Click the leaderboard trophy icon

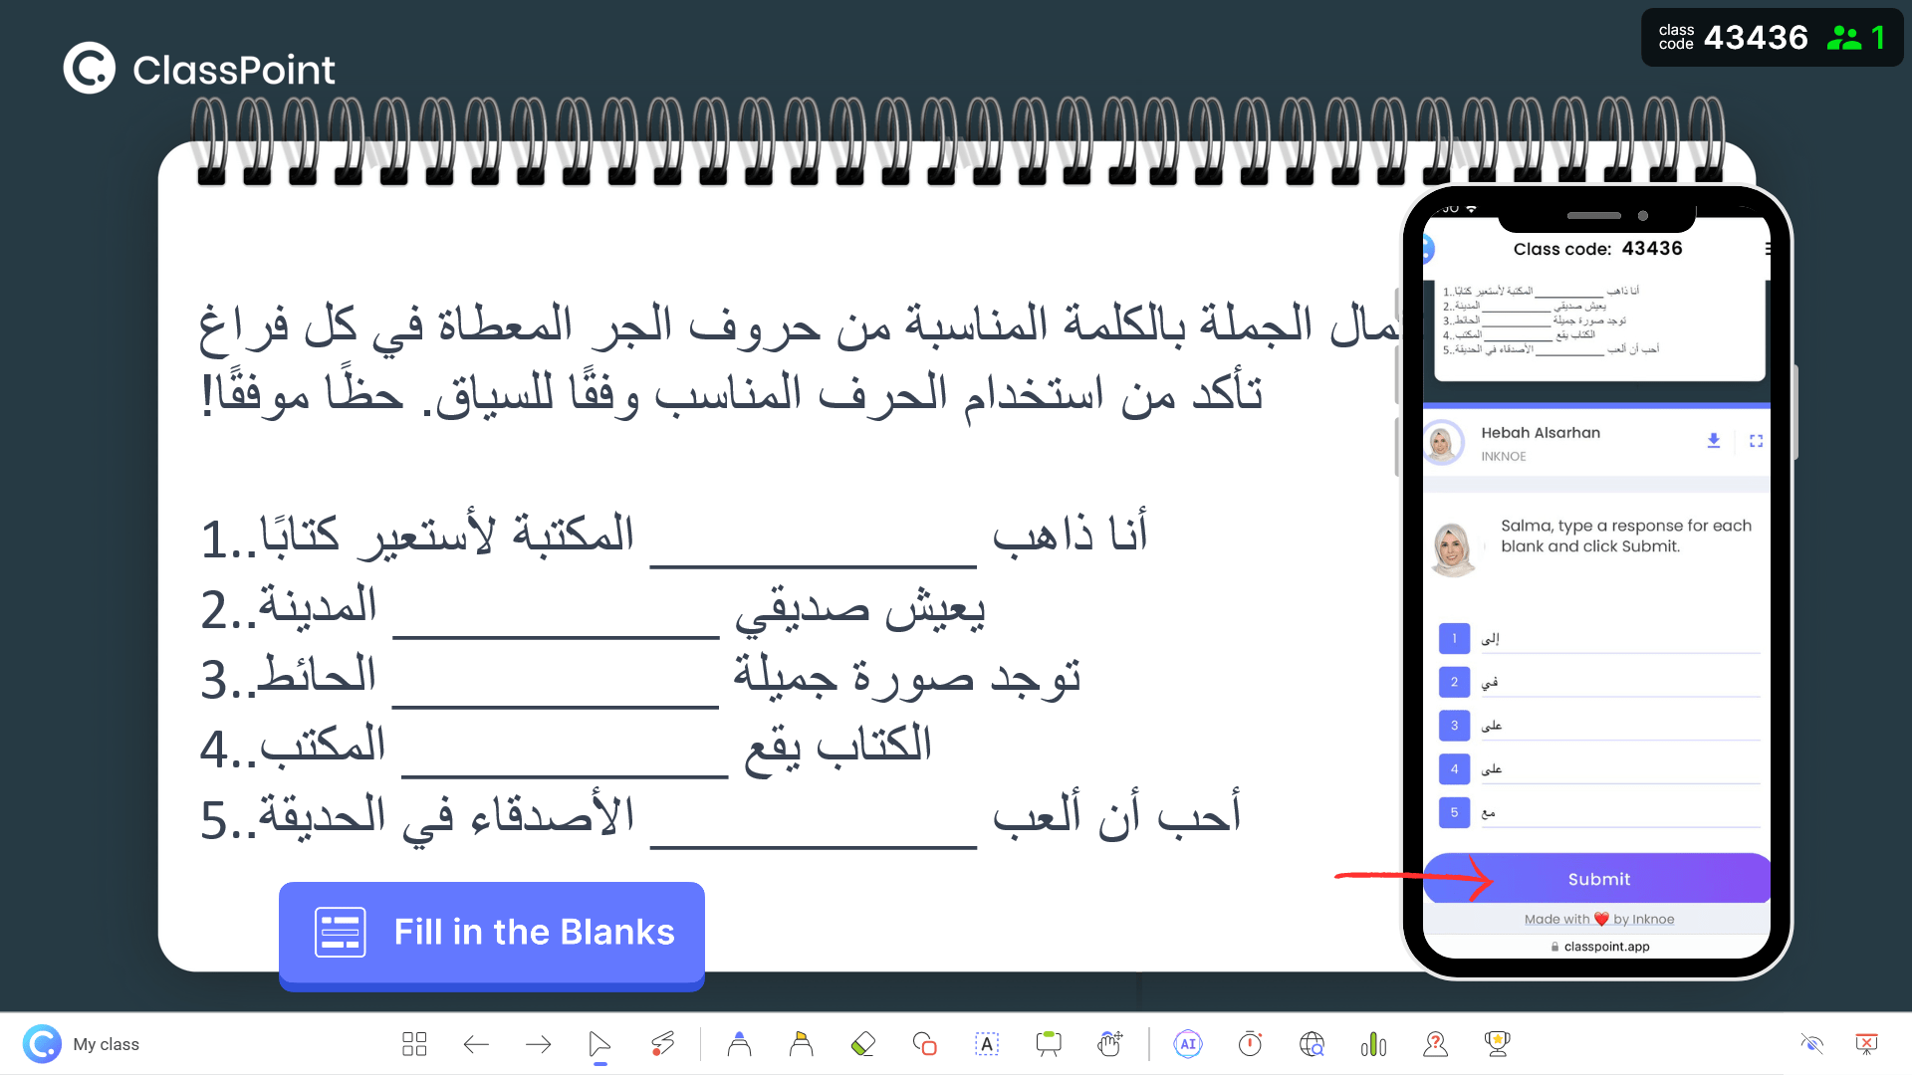[x=1496, y=1043]
